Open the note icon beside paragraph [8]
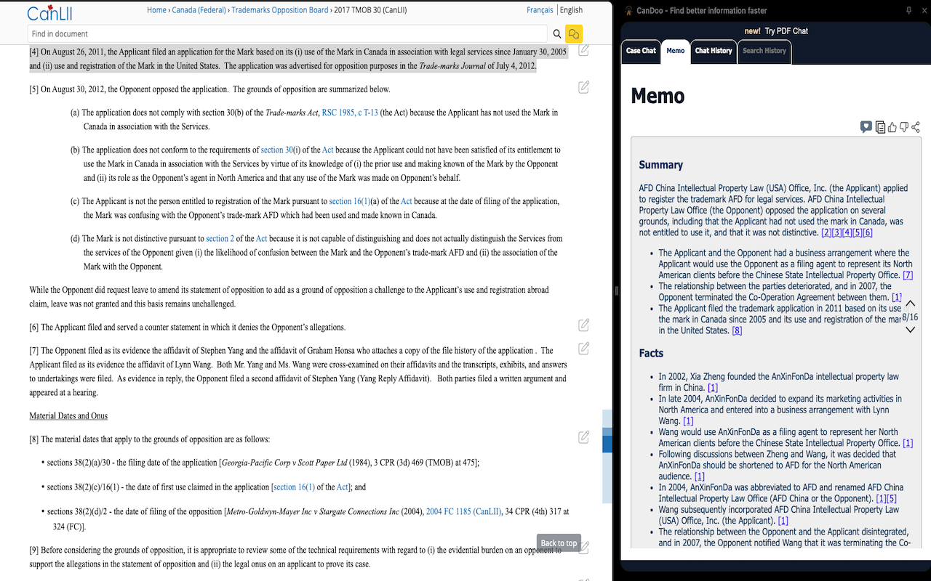This screenshot has width=931, height=581. point(583,437)
